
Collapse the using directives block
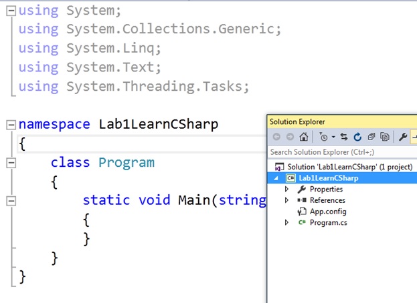click(x=11, y=10)
